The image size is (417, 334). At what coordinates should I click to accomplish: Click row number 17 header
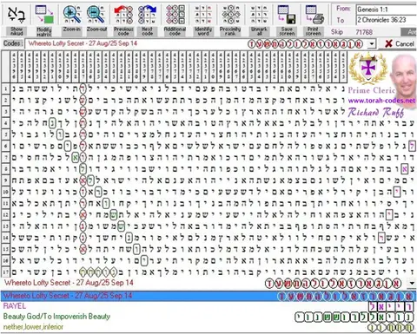pos(5,272)
